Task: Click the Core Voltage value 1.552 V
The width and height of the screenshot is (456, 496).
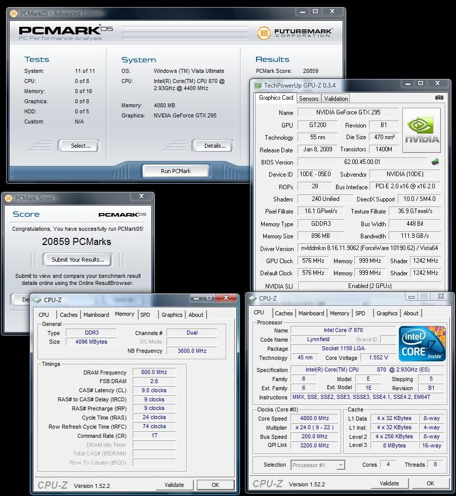Action: tap(379, 357)
